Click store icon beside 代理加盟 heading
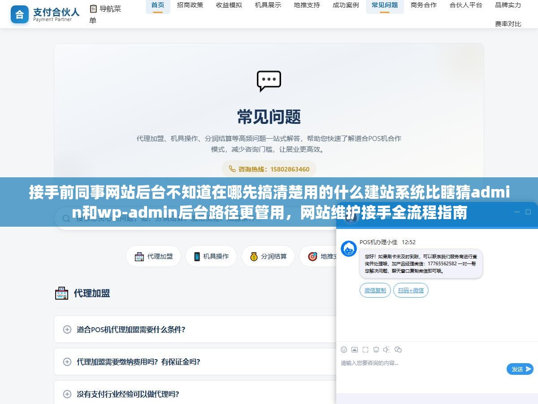Image resolution: width=538 pixels, height=404 pixels. [61, 293]
